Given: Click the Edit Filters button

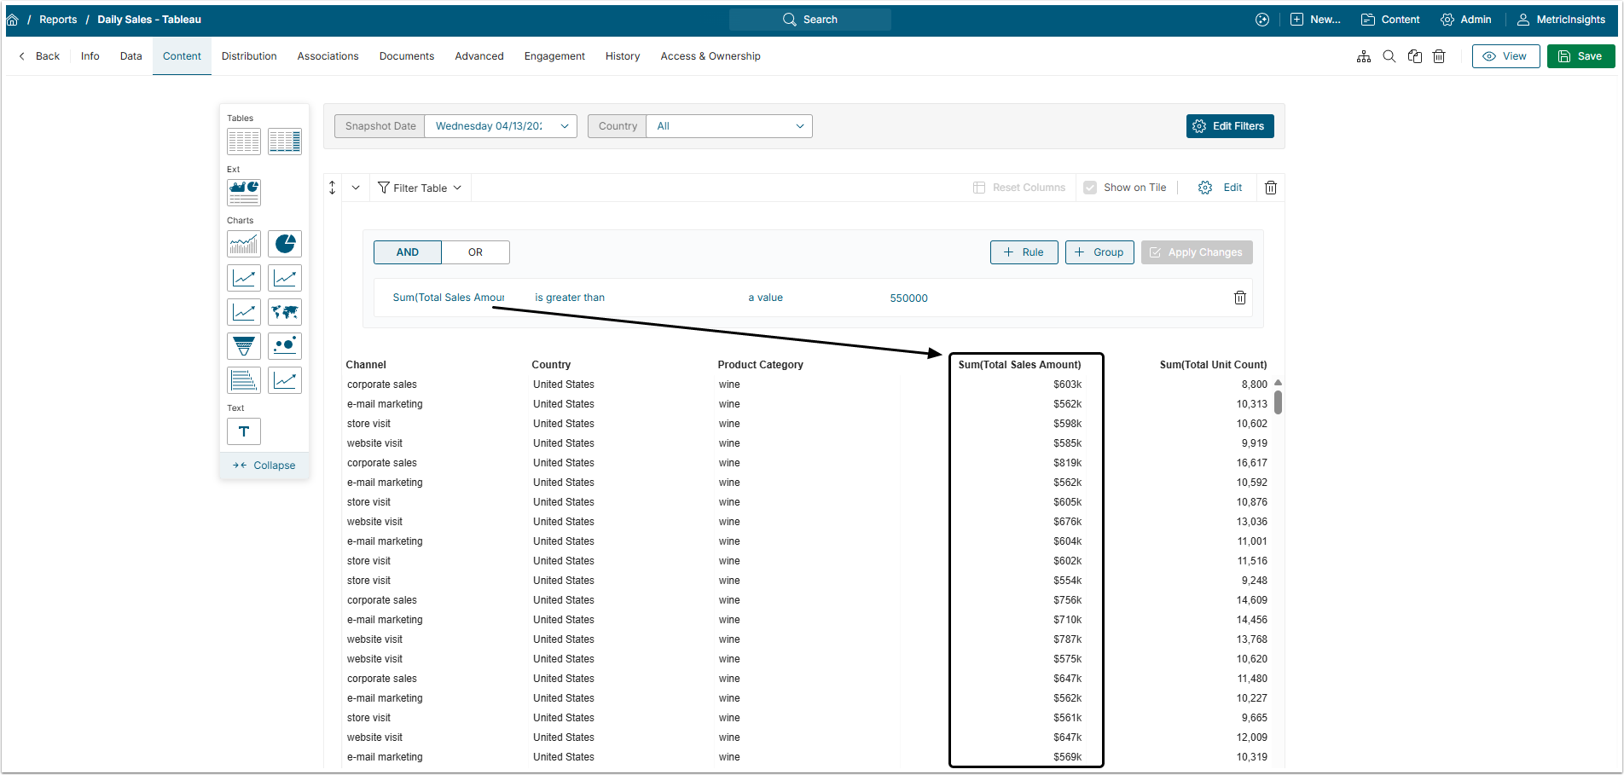Looking at the screenshot, I should [1229, 126].
